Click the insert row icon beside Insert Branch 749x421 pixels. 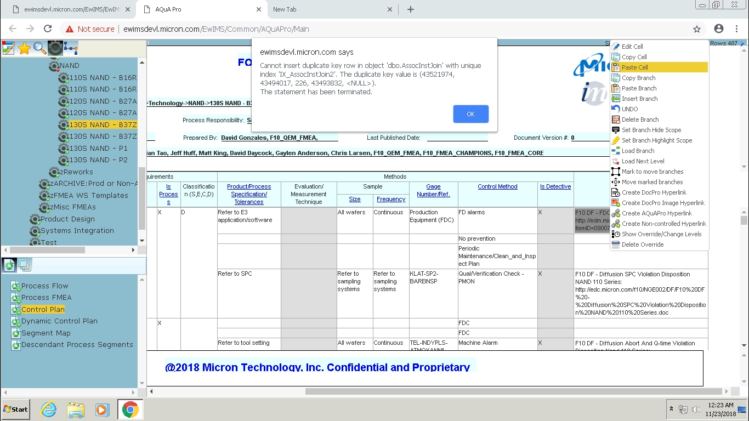click(616, 99)
